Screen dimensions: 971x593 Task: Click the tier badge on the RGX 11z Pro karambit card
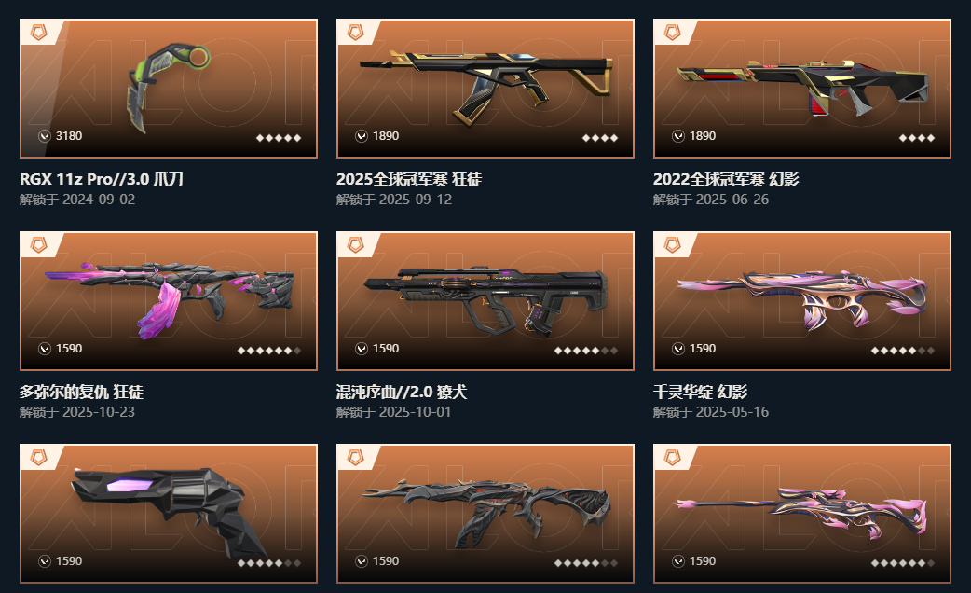(38, 33)
